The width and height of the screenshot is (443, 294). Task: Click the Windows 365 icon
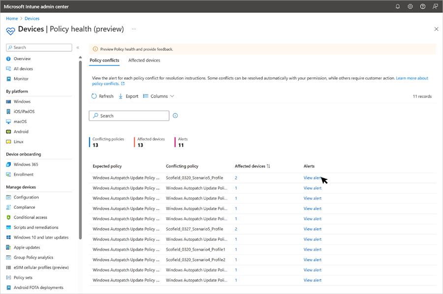click(x=8, y=164)
